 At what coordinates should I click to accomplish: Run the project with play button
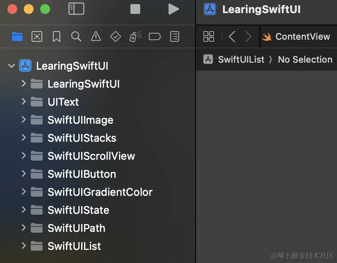173,9
